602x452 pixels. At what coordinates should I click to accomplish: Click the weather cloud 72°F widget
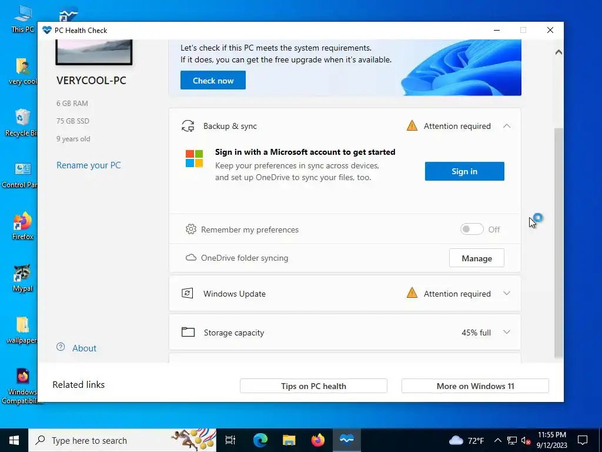[x=466, y=440]
